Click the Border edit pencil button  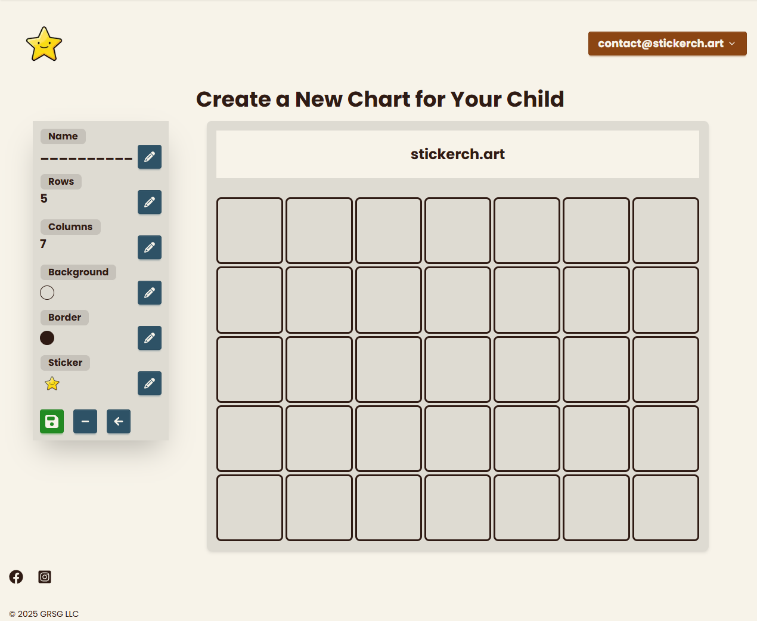(x=150, y=338)
